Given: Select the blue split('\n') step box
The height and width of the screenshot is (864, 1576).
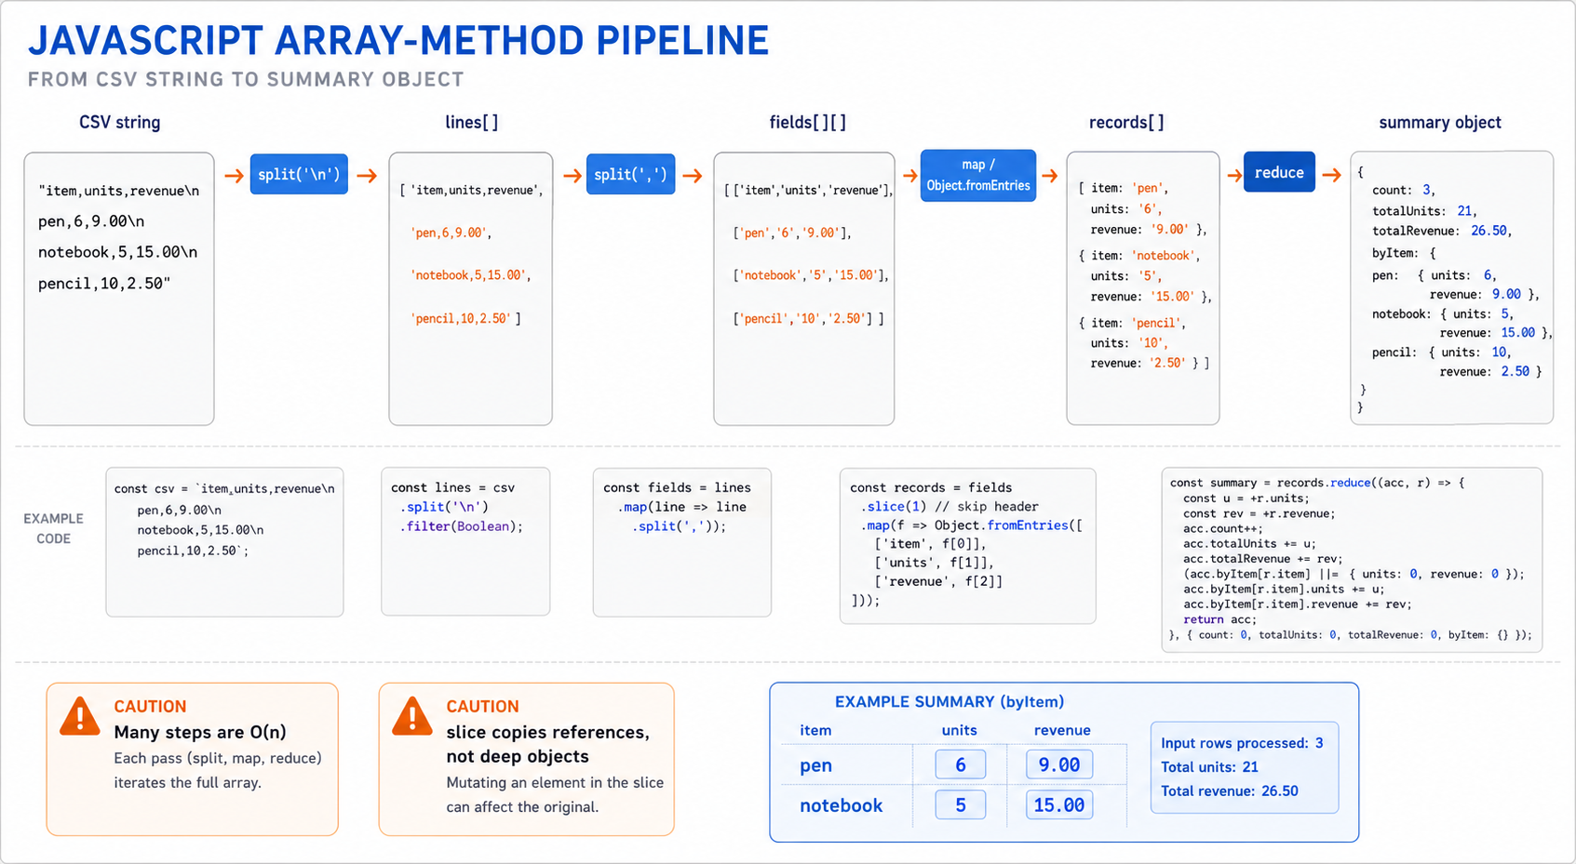Looking at the screenshot, I should coord(299,174).
